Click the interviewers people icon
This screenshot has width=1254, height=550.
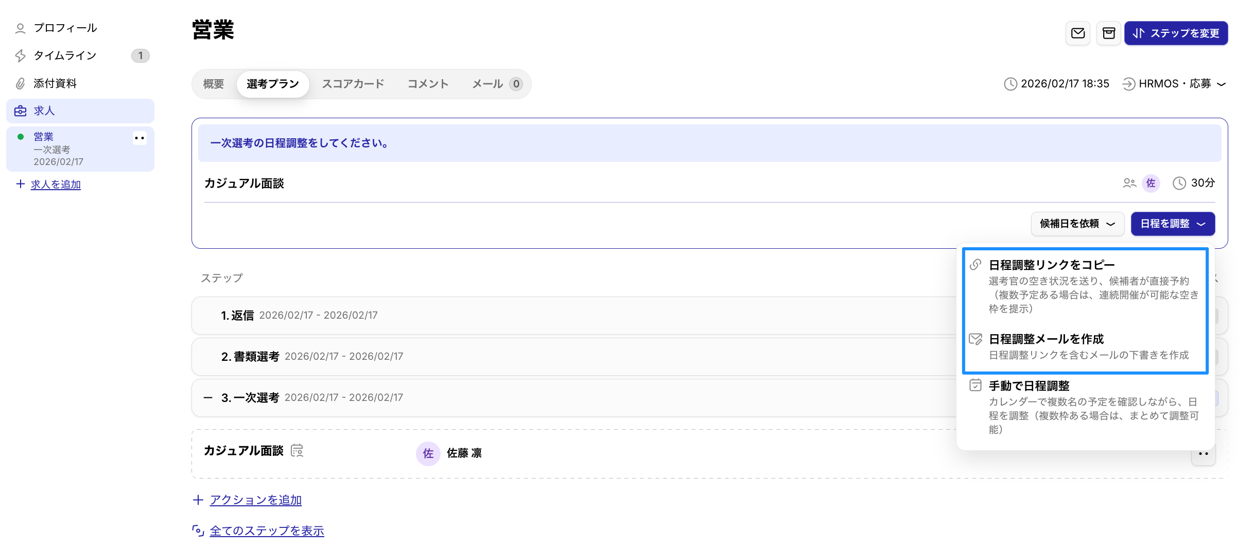tap(1129, 183)
